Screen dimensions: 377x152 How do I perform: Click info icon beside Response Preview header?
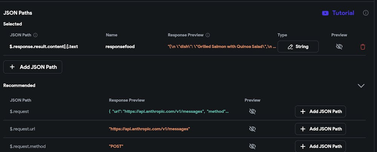click(x=208, y=35)
